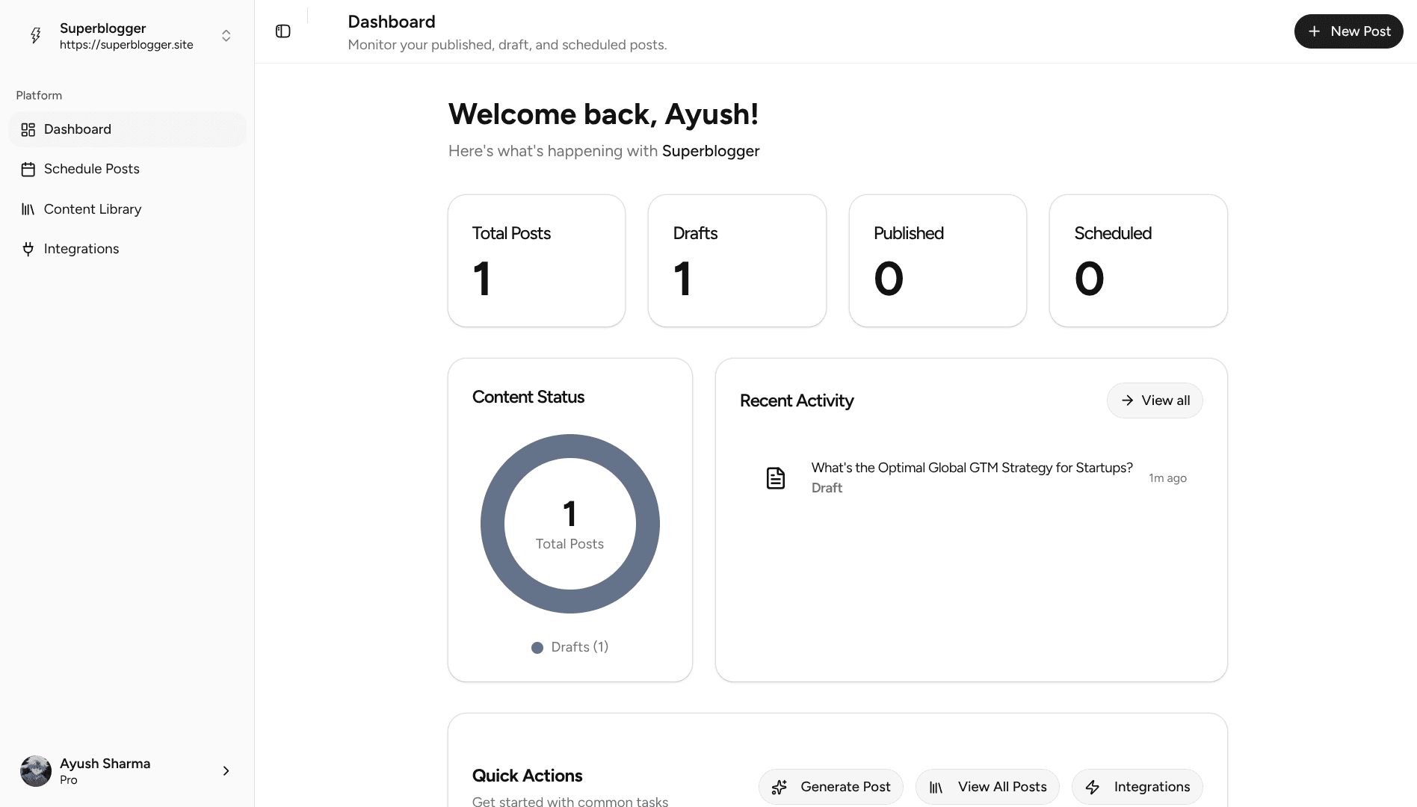
Task: Click Ayush Sharma's profile avatar
Action: [x=36, y=771]
